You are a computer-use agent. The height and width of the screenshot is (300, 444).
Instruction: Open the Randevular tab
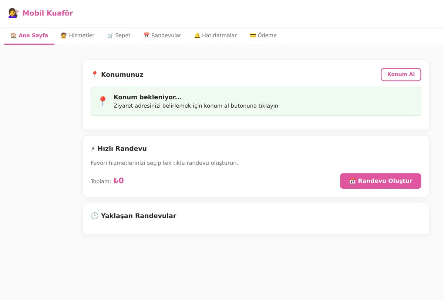(x=162, y=36)
